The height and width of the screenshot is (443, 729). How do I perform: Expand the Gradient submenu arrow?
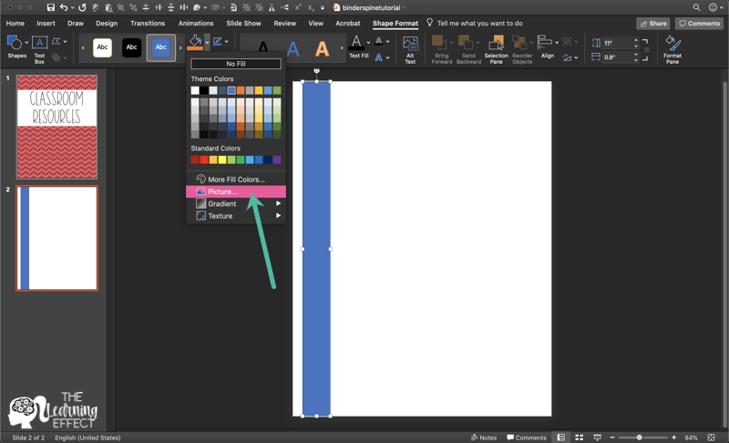pos(278,203)
